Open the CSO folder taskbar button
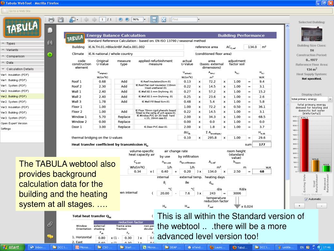334x251 pixels. [x=106, y=247]
